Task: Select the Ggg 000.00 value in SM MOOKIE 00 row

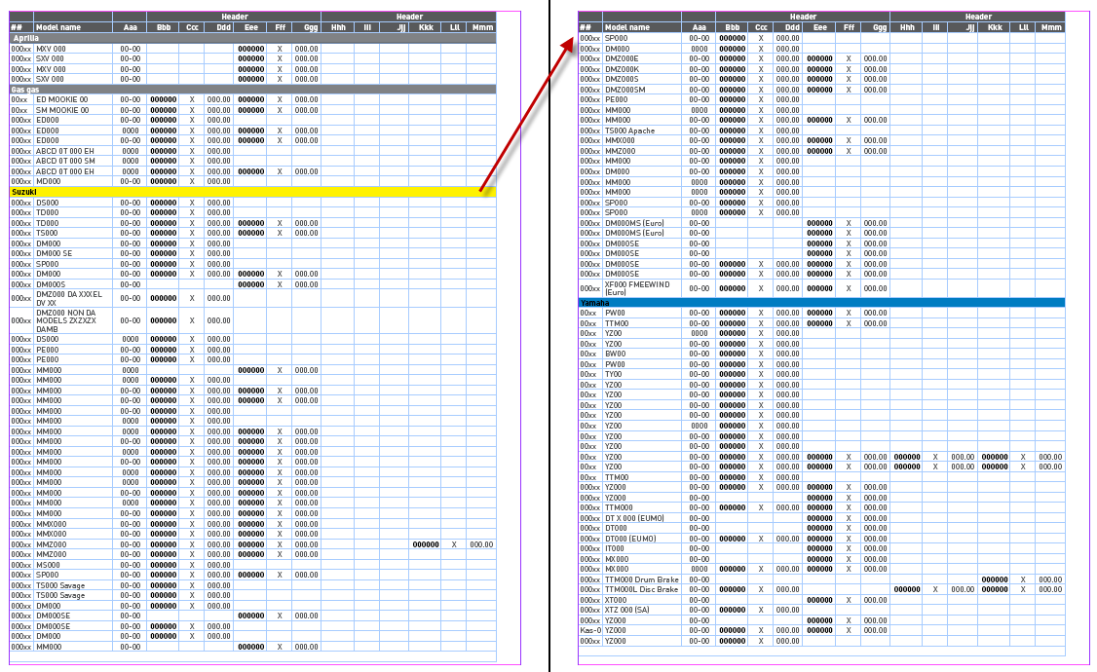Action: [307, 110]
